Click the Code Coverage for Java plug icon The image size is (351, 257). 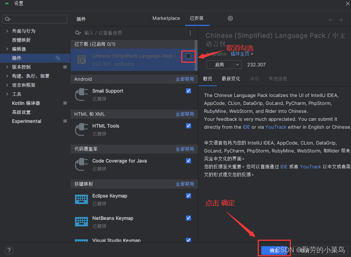click(81, 164)
